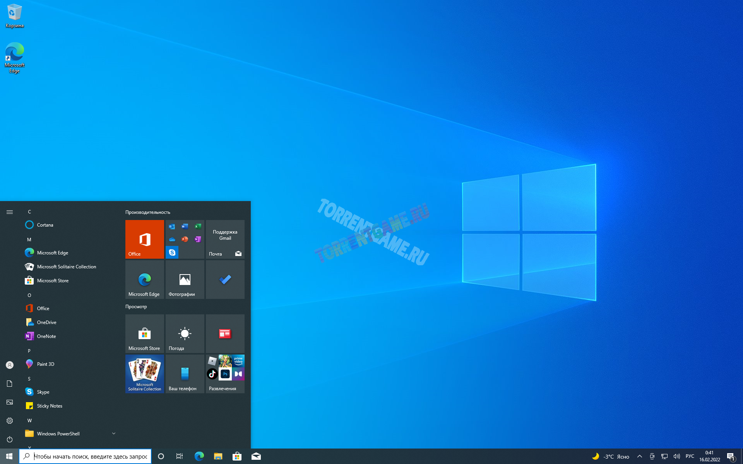The height and width of the screenshot is (464, 743).
Task: Open the Погода weather tile
Action: 185,333
